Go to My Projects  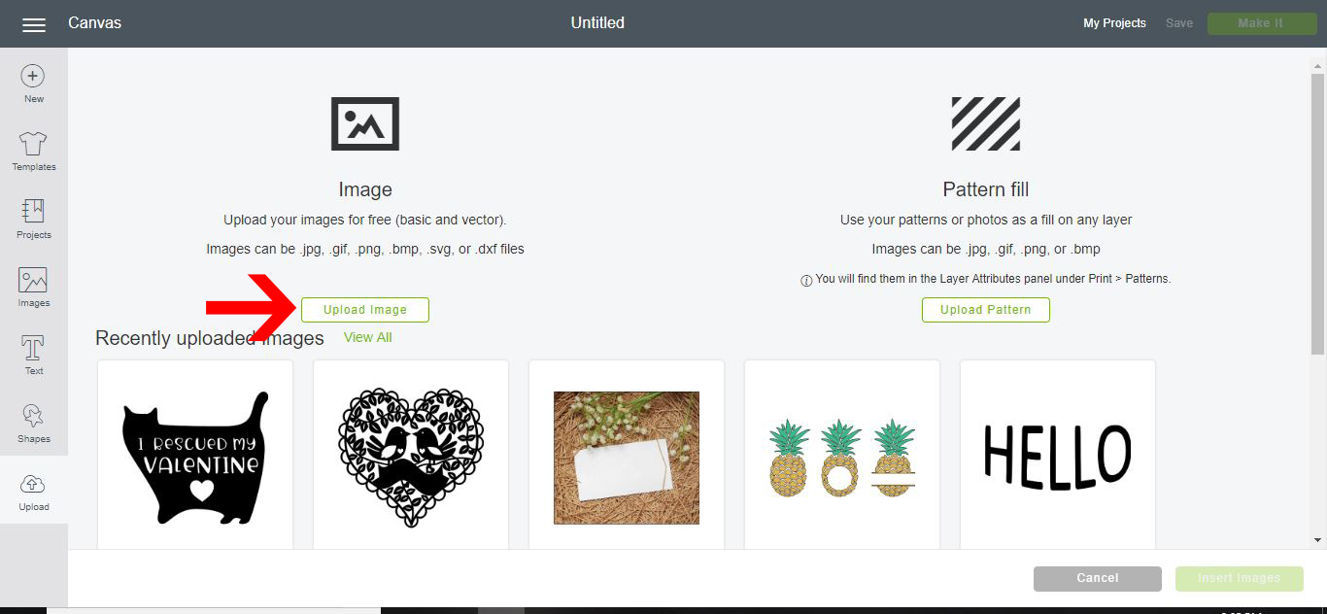[1114, 23]
